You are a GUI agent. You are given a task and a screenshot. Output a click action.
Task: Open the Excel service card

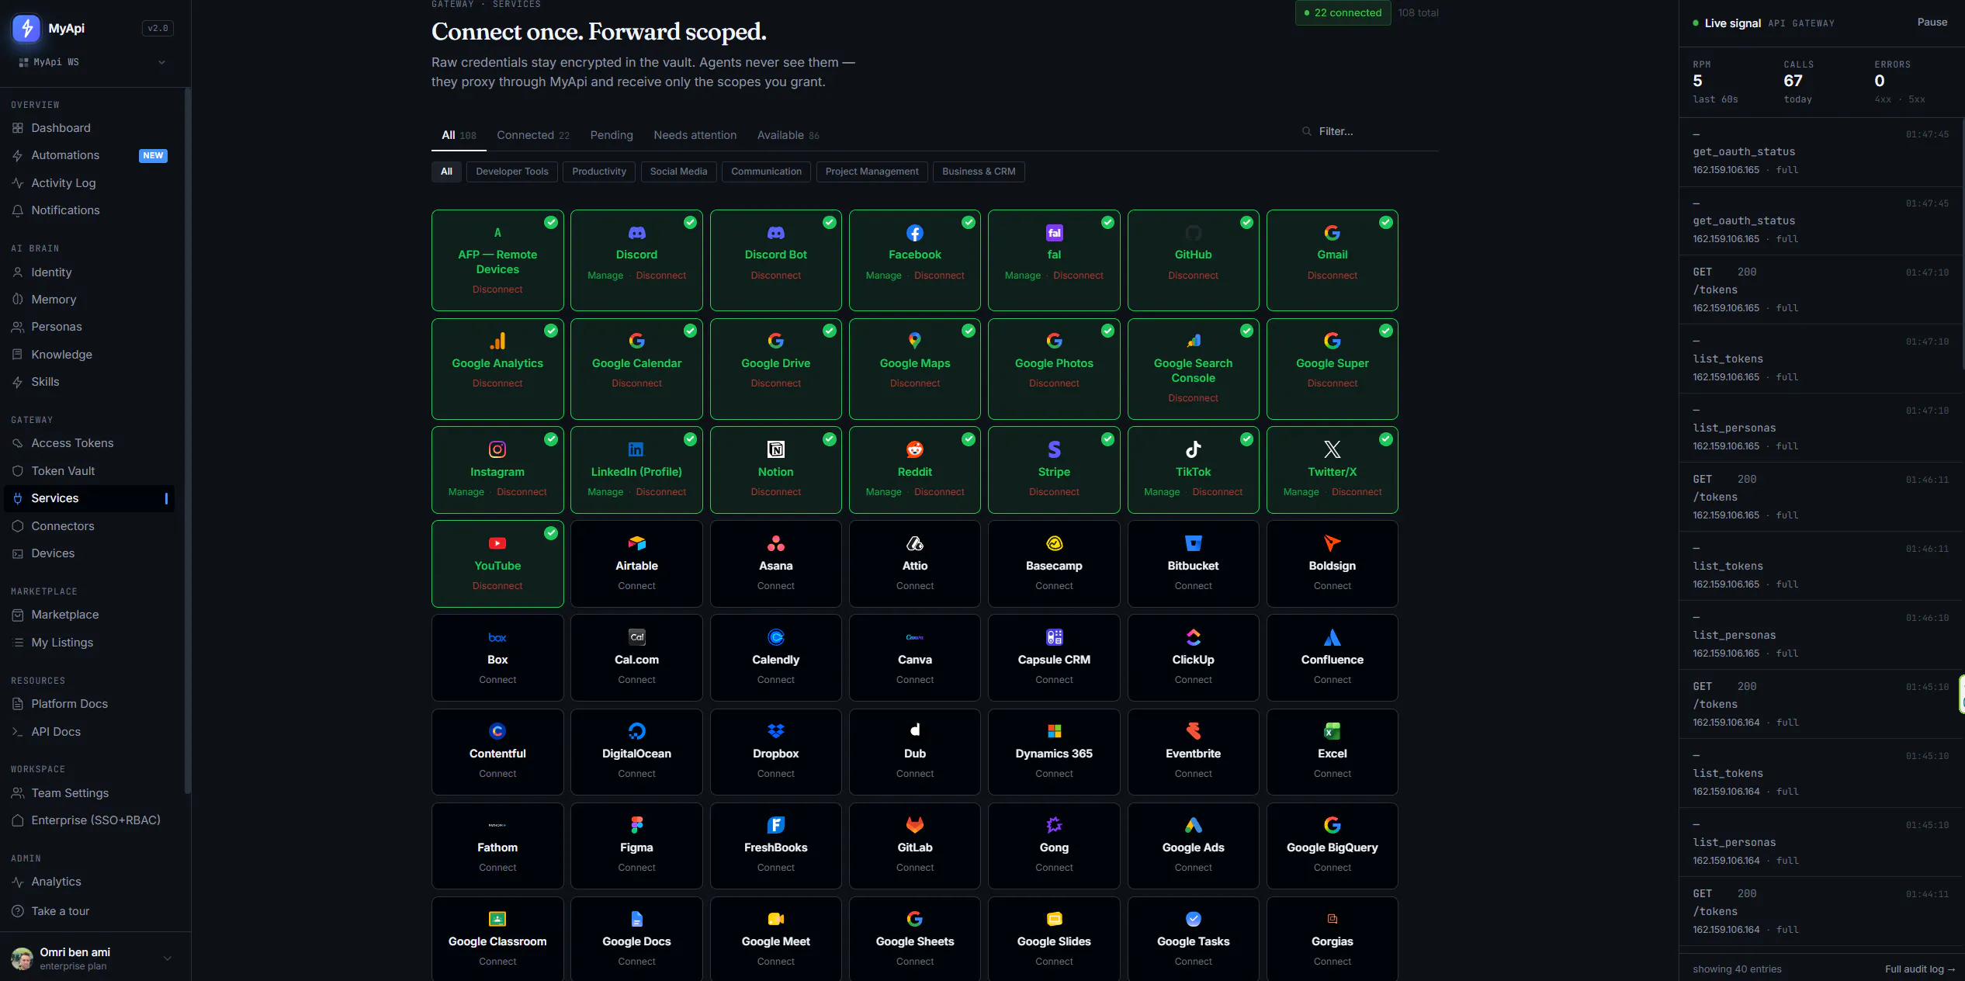[x=1332, y=752]
